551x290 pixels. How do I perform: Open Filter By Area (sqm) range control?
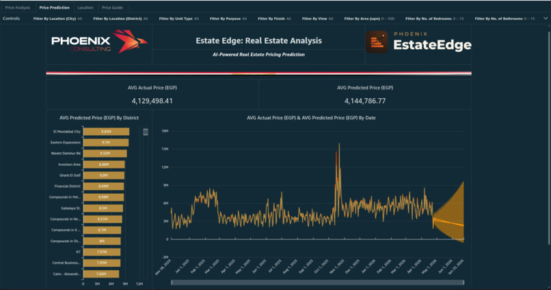(x=369, y=18)
